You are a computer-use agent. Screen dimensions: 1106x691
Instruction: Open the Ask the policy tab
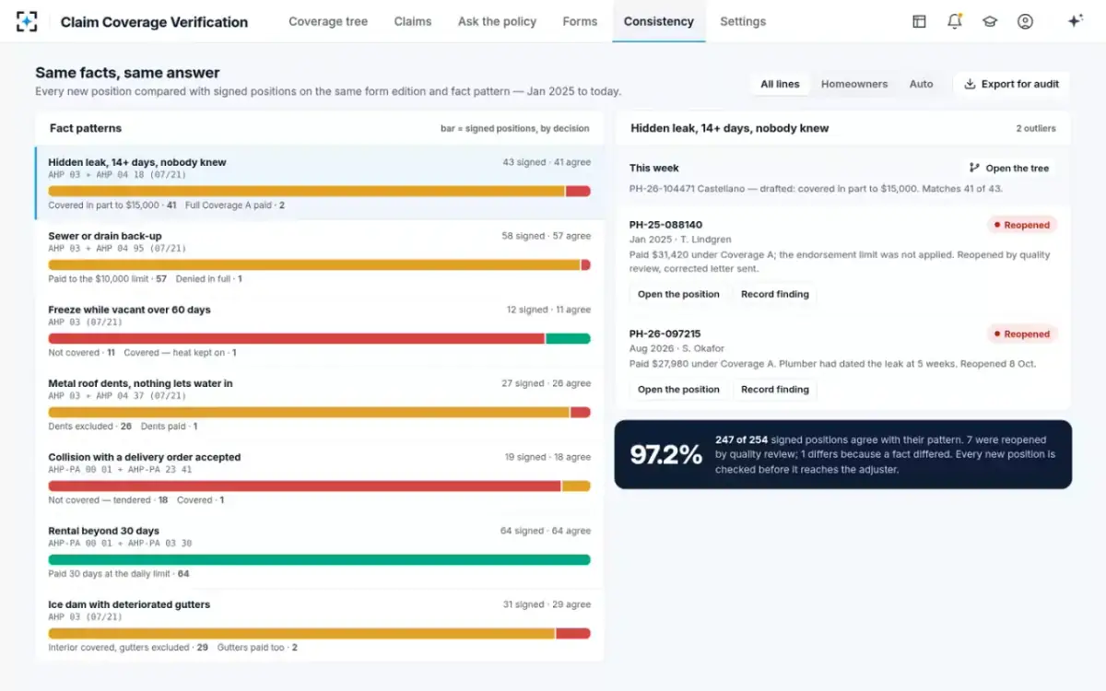[497, 21]
